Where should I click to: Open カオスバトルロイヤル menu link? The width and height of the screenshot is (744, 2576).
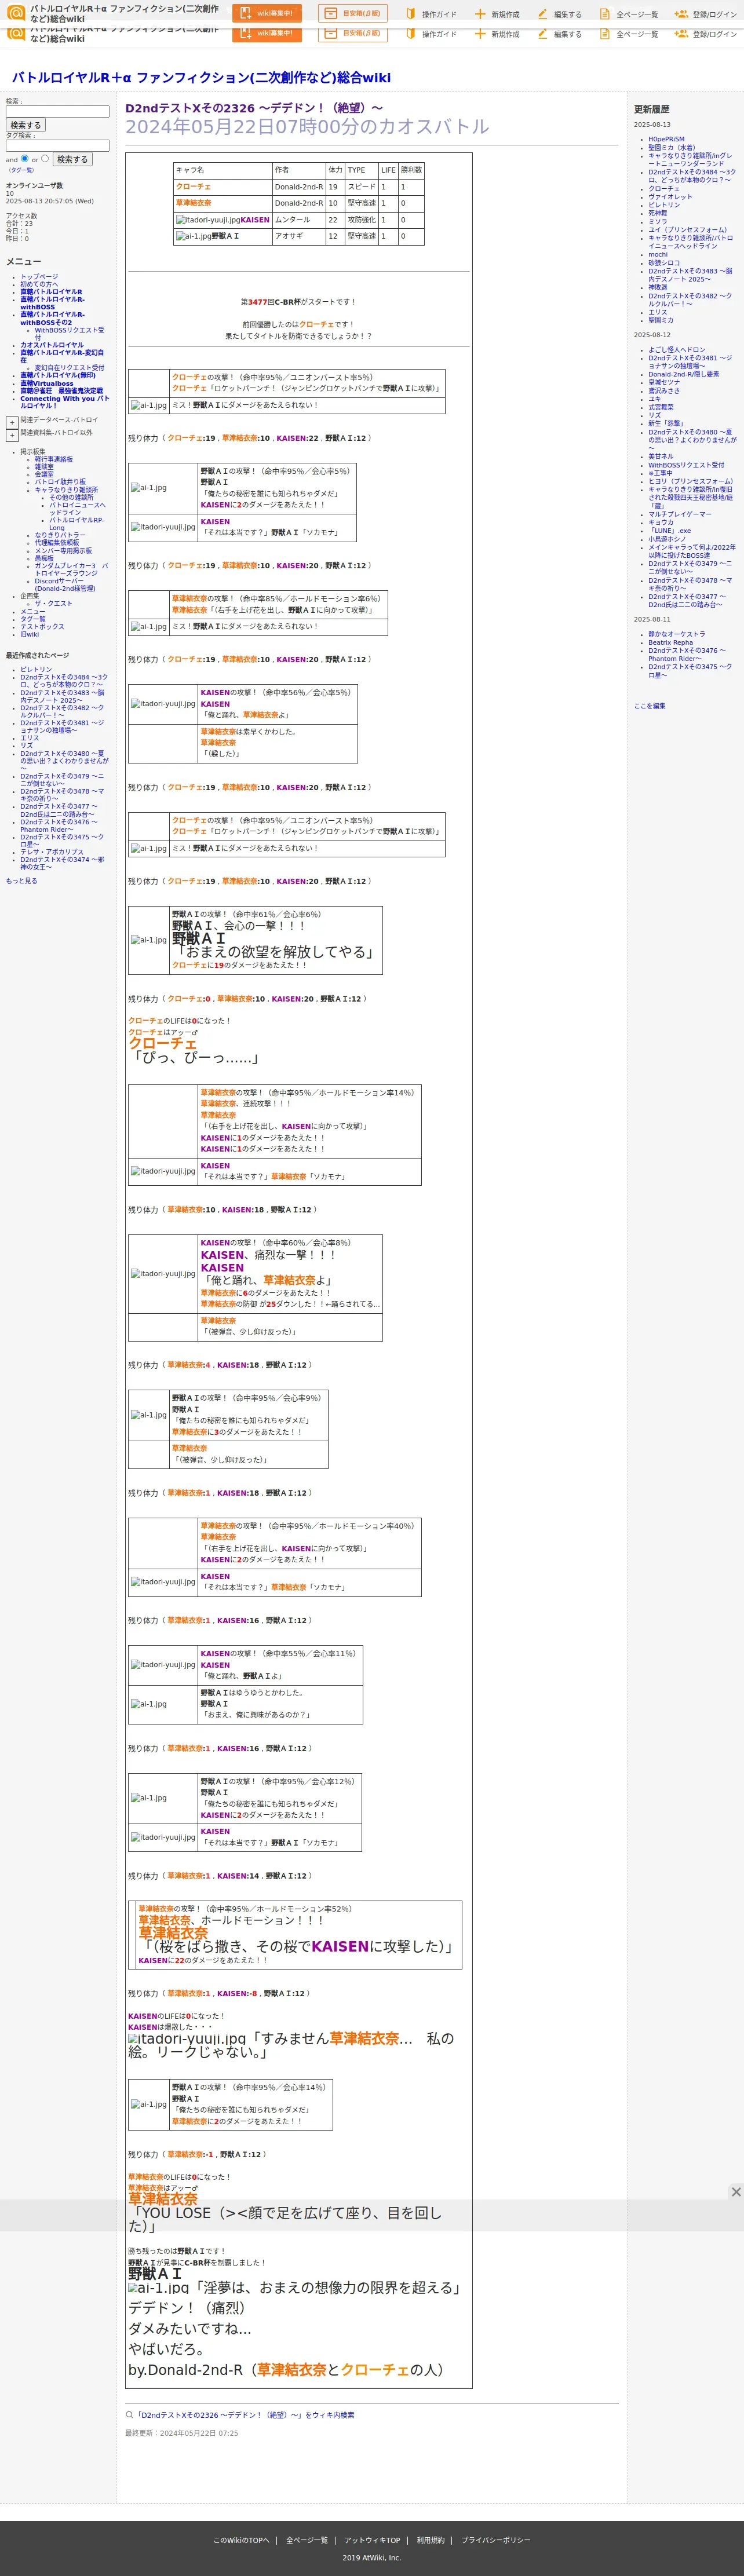52,345
